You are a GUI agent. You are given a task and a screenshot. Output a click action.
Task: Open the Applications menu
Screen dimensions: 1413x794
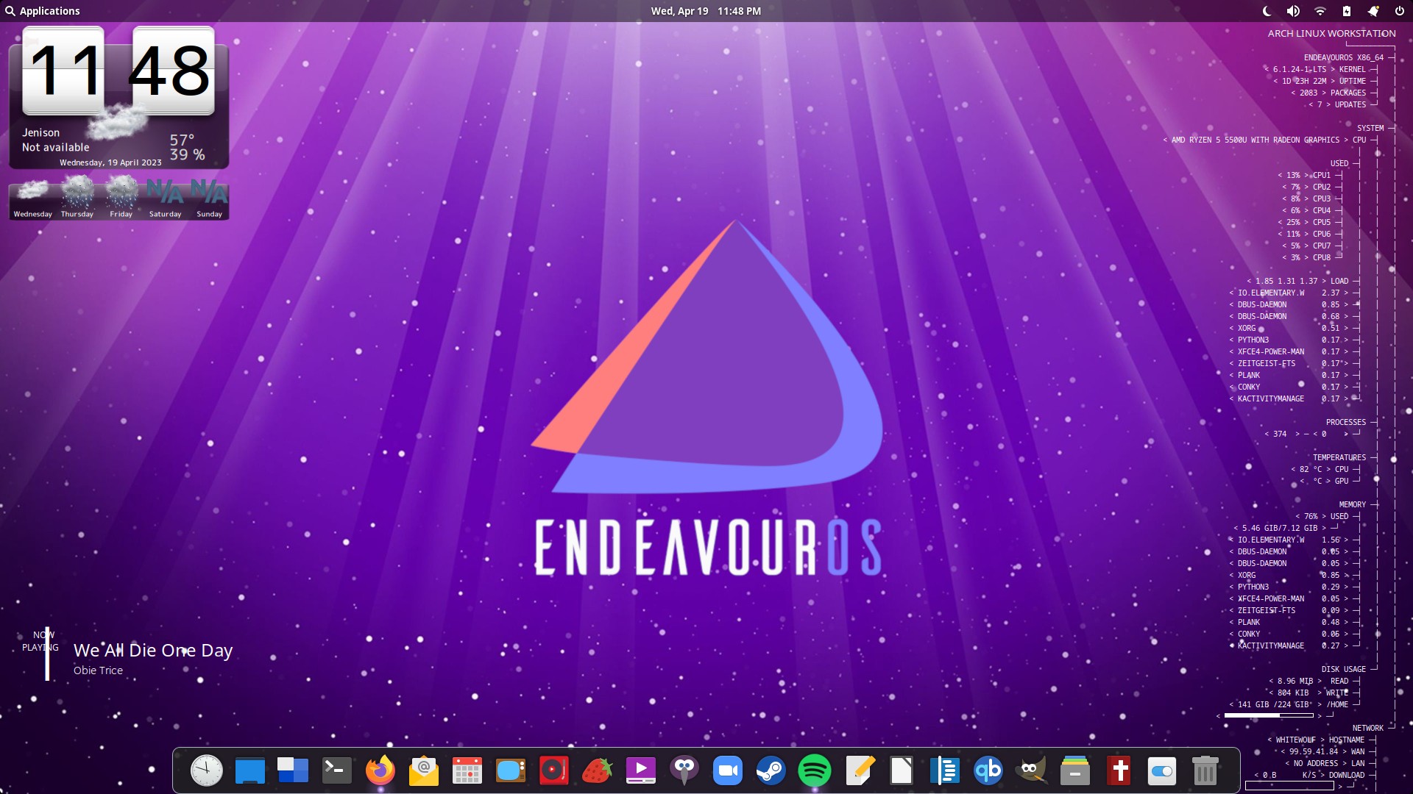pyautogui.click(x=43, y=11)
